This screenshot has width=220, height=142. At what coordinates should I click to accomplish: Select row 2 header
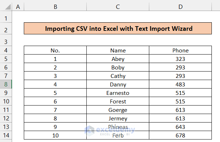pos(6,29)
